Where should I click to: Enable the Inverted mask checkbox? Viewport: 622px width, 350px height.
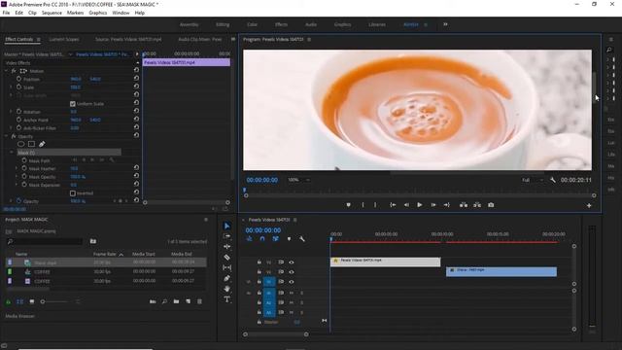73,193
